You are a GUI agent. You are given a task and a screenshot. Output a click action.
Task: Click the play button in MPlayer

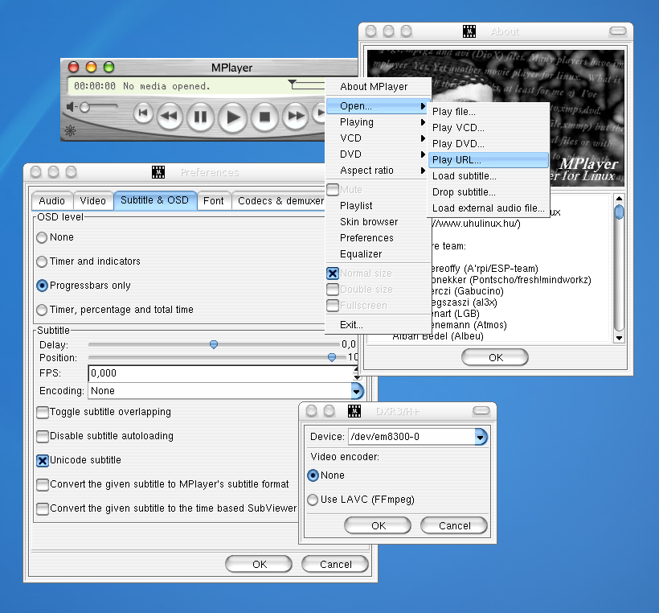point(232,117)
